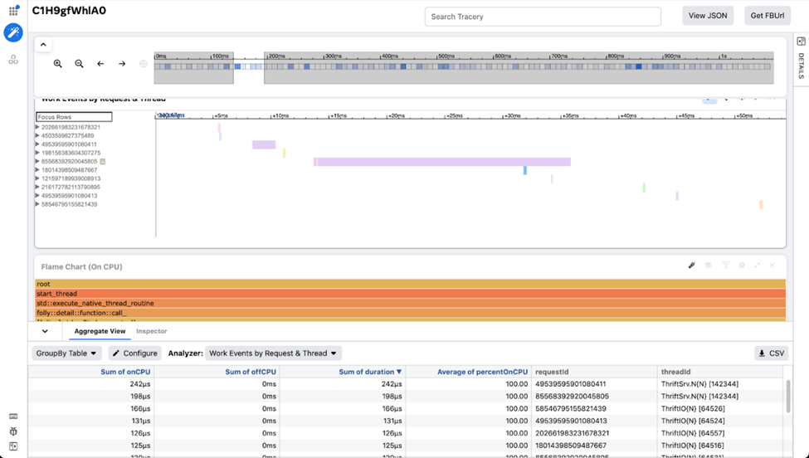Pan timeline left with the back arrow
The height and width of the screenshot is (458, 809).
tap(100, 64)
